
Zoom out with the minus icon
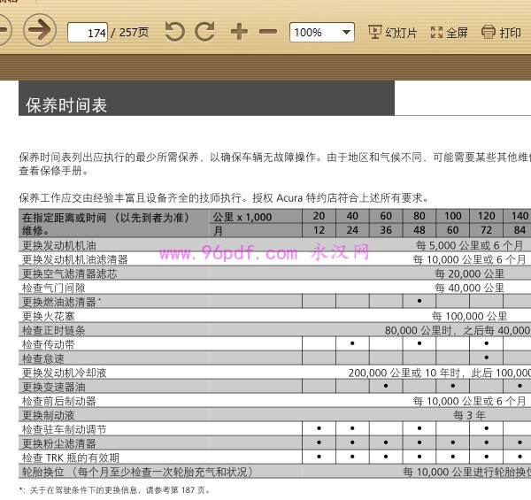(268, 33)
